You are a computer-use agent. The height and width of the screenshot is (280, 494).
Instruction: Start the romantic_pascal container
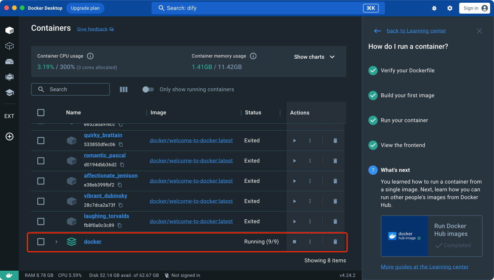[x=294, y=161]
